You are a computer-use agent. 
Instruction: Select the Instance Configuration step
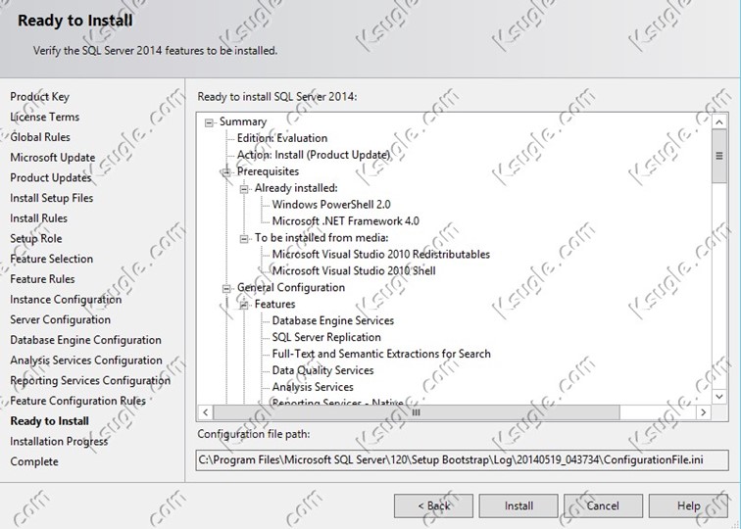click(x=66, y=300)
